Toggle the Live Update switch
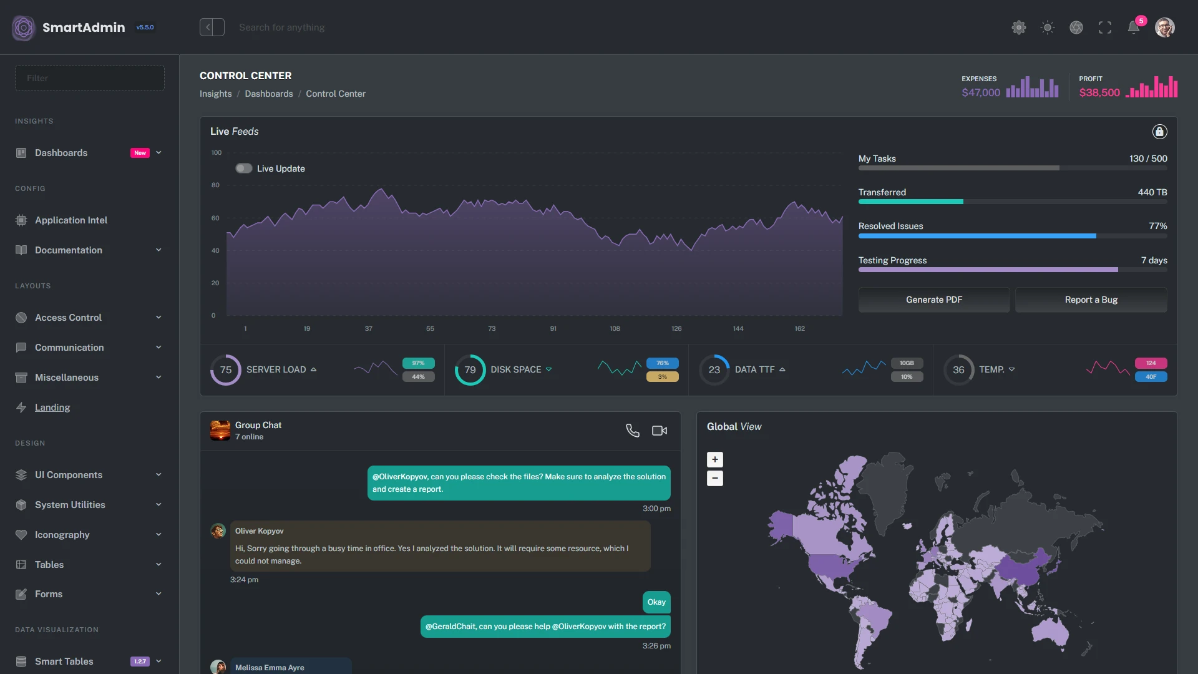 pos(243,168)
